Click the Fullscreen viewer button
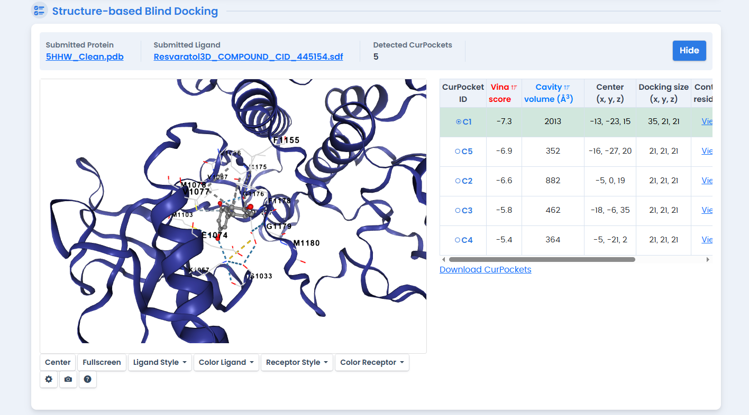This screenshot has height=415, width=749. 102,362
